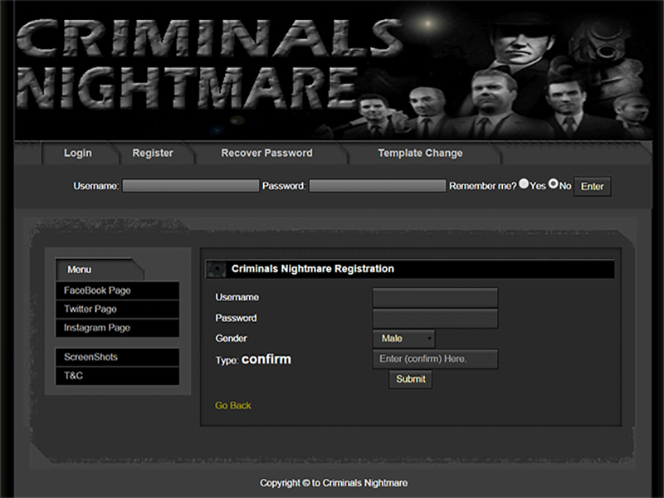Open the ScreenShots menu link
The image size is (664, 498).
point(117,357)
